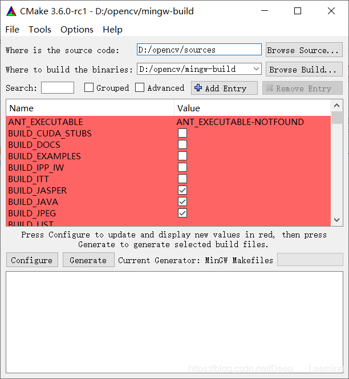The height and width of the screenshot is (379, 349).
Task: Click Remove Entry button
Action: 302,88
